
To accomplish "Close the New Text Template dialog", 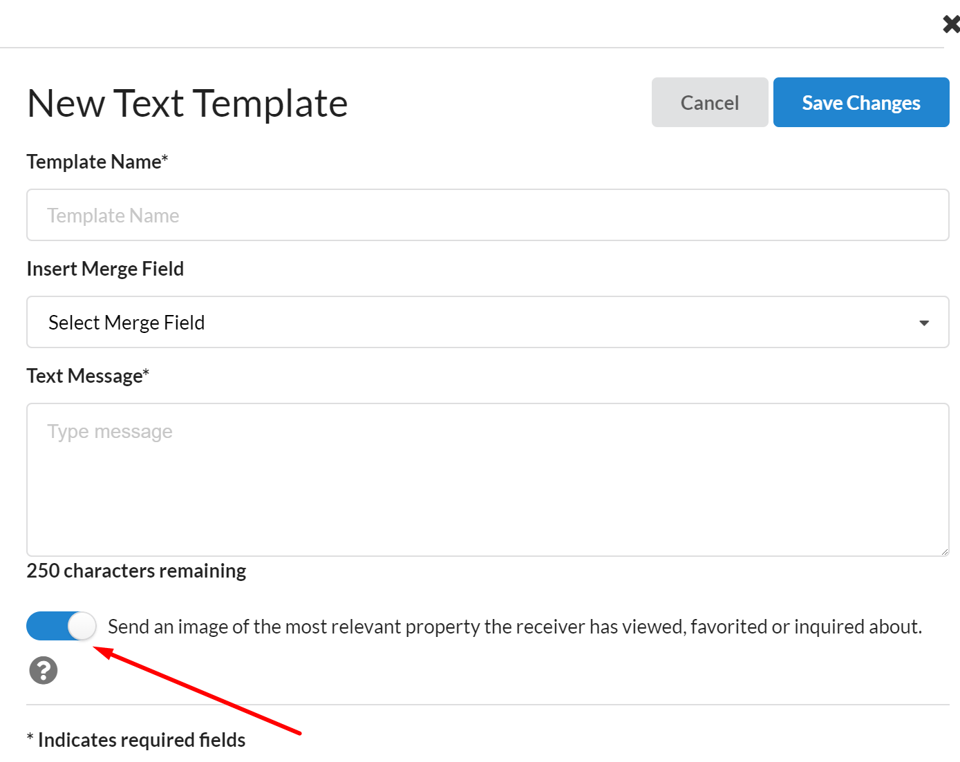I will pos(951,24).
